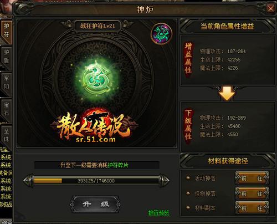Open the 军印 side tab
277x224 pixels.
6,83
